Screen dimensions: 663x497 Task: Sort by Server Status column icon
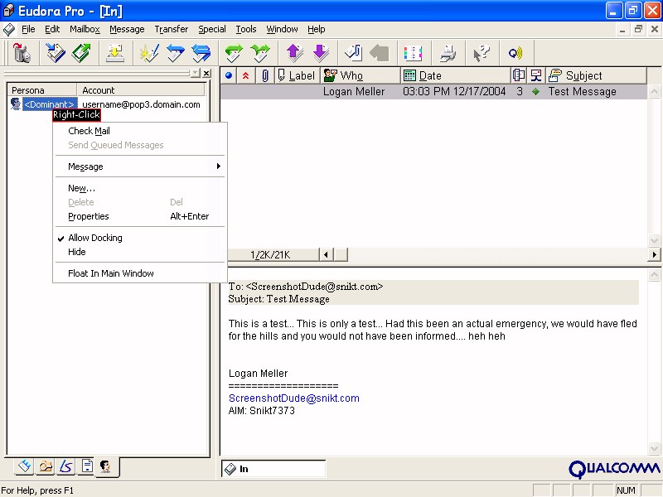tap(536, 75)
